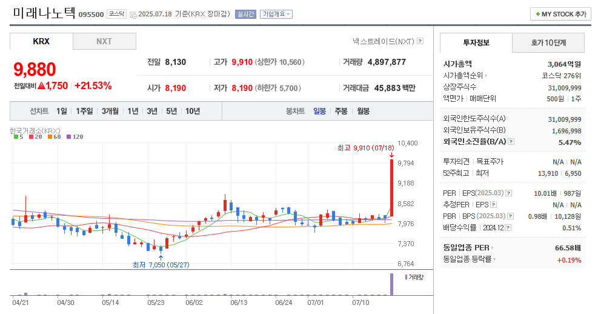This screenshot has height=314, width=598.
Task: Click the calendar icon beside date 2025.07.18
Action: coord(133,15)
